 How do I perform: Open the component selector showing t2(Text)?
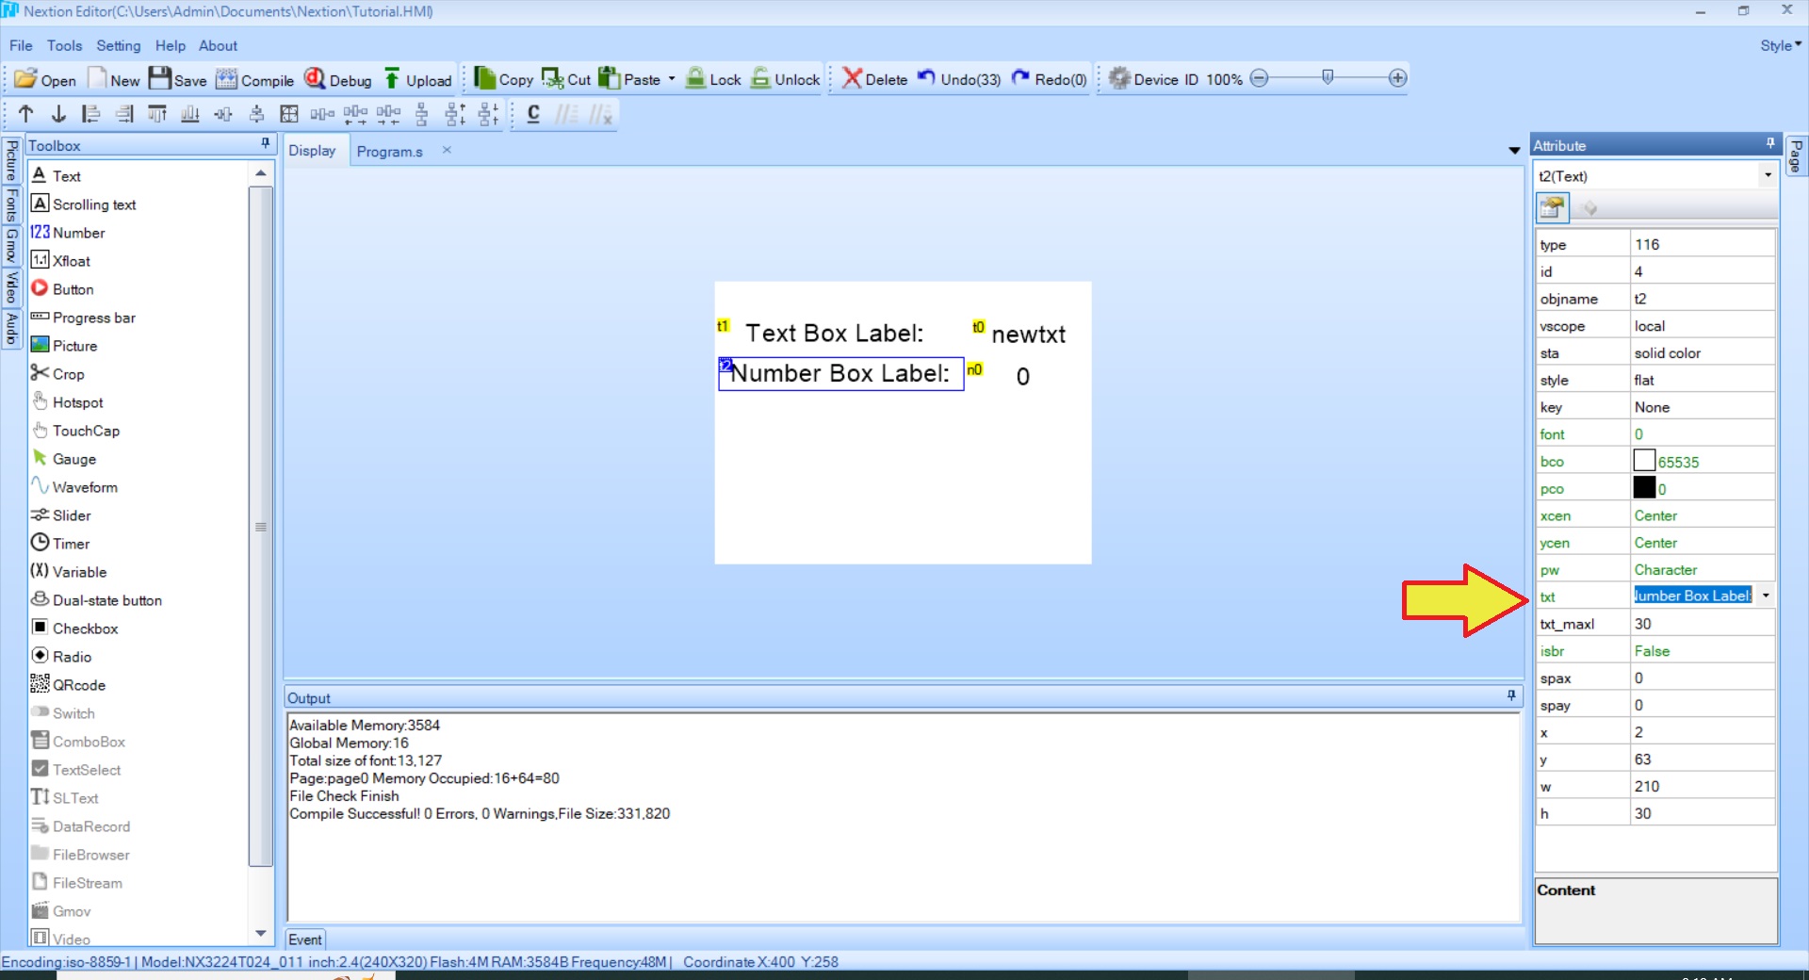(1655, 176)
